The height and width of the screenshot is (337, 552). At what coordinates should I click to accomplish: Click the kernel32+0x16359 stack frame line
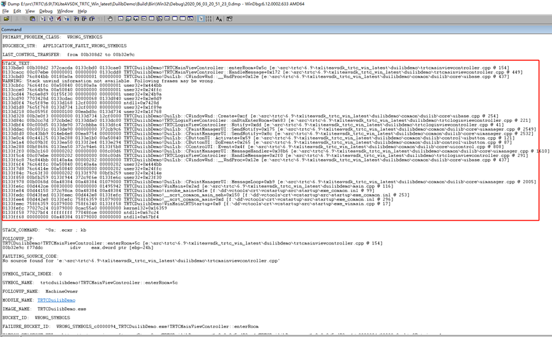point(84,208)
